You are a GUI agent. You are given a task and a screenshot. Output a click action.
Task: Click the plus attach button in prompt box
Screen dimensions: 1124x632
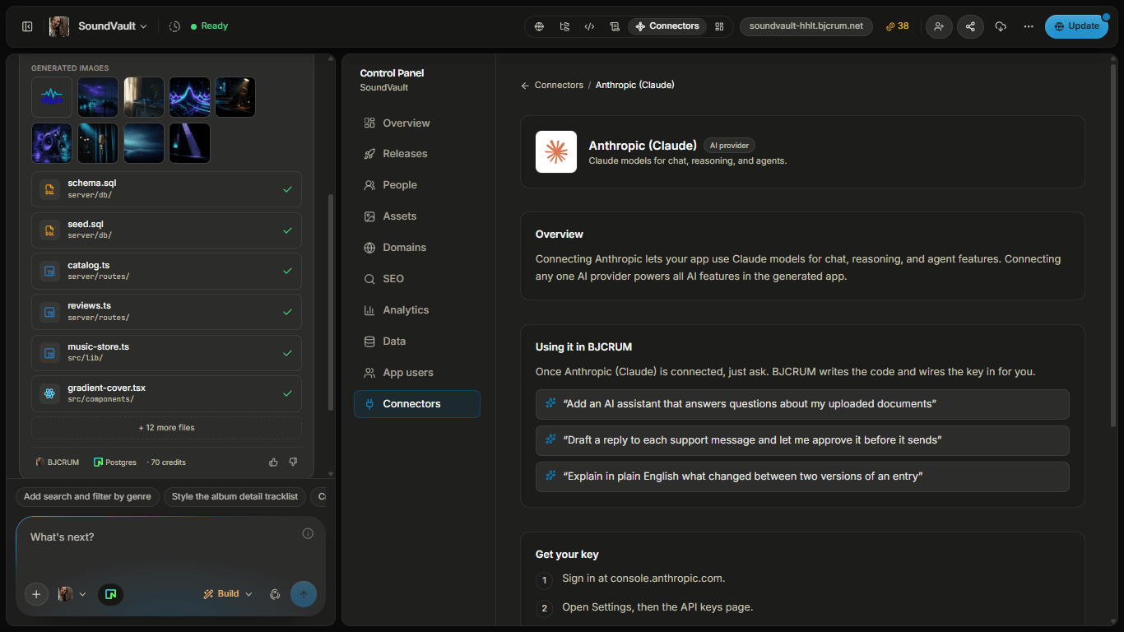coord(36,594)
